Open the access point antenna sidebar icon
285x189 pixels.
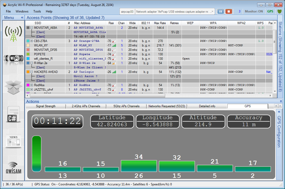(x=14, y=33)
